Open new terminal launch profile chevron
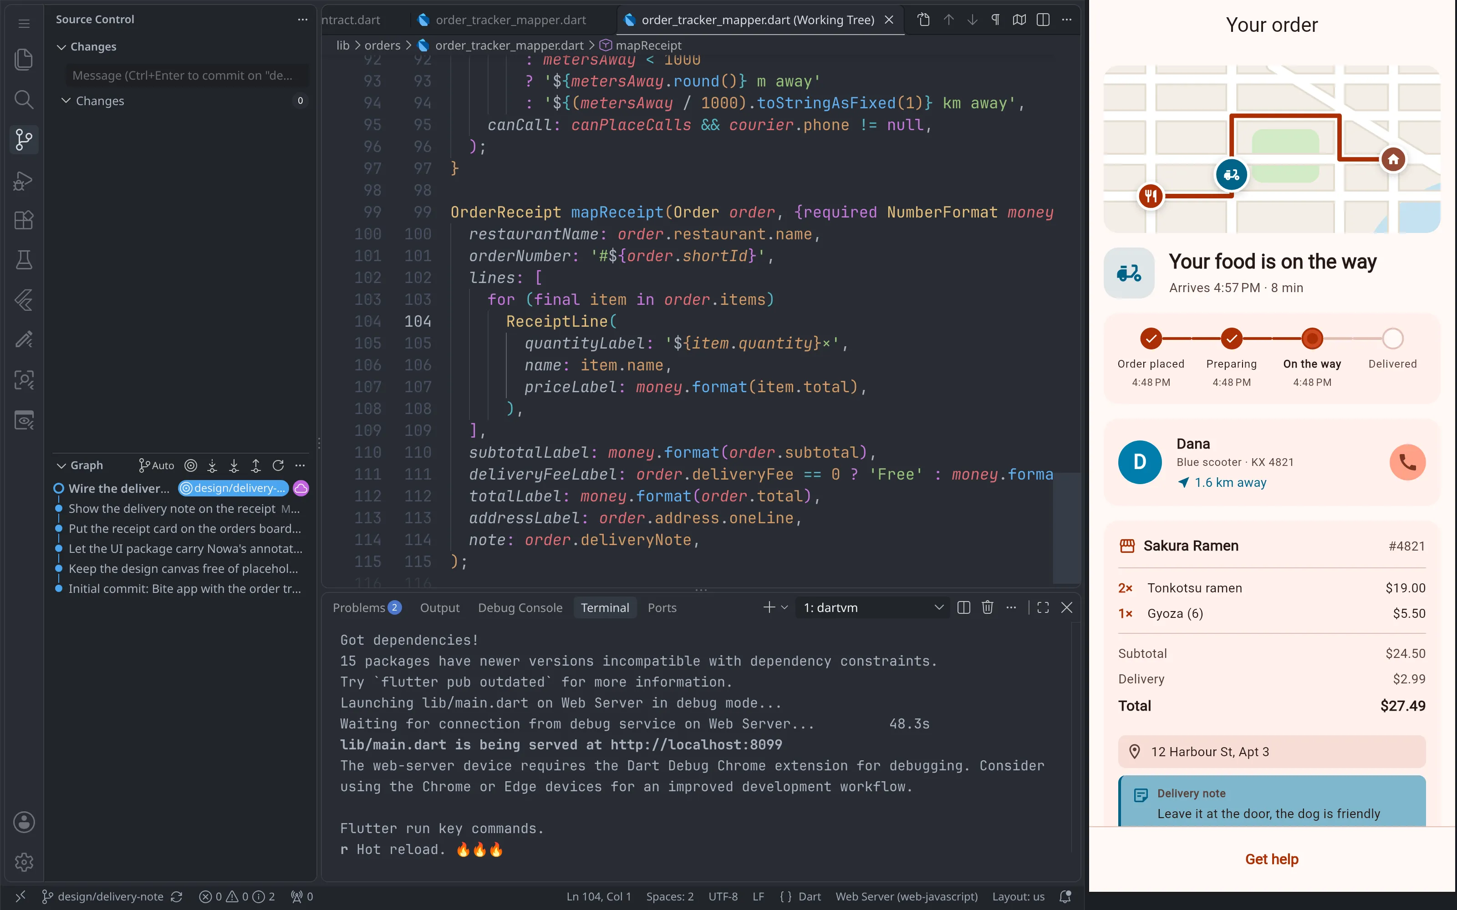Viewport: 1457px width, 910px height. (784, 607)
